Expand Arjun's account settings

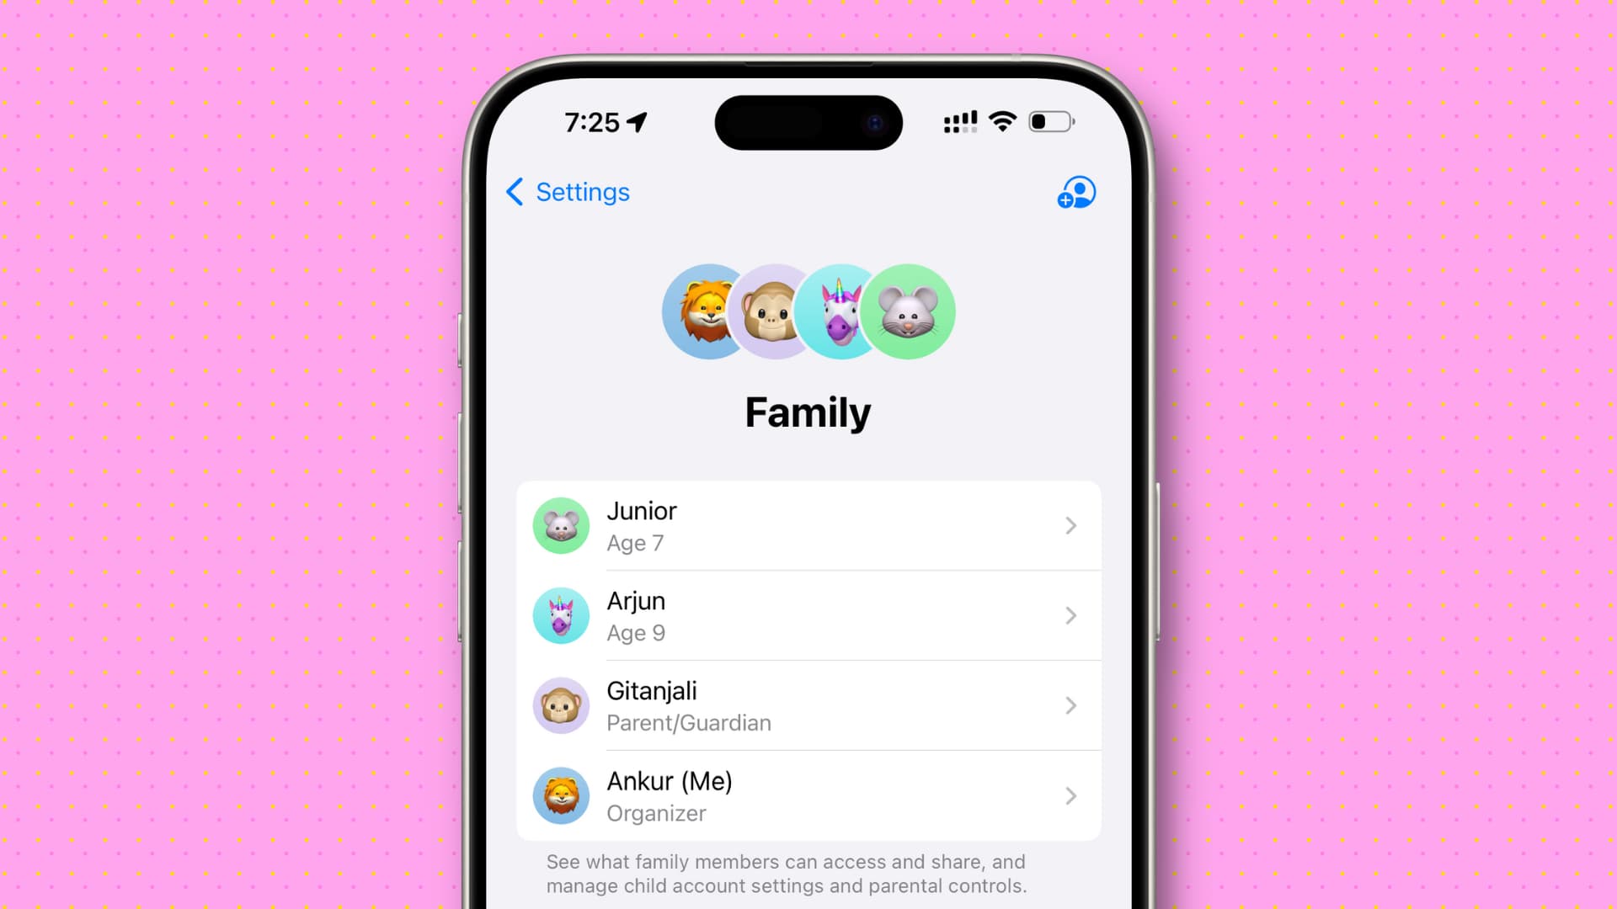(808, 615)
